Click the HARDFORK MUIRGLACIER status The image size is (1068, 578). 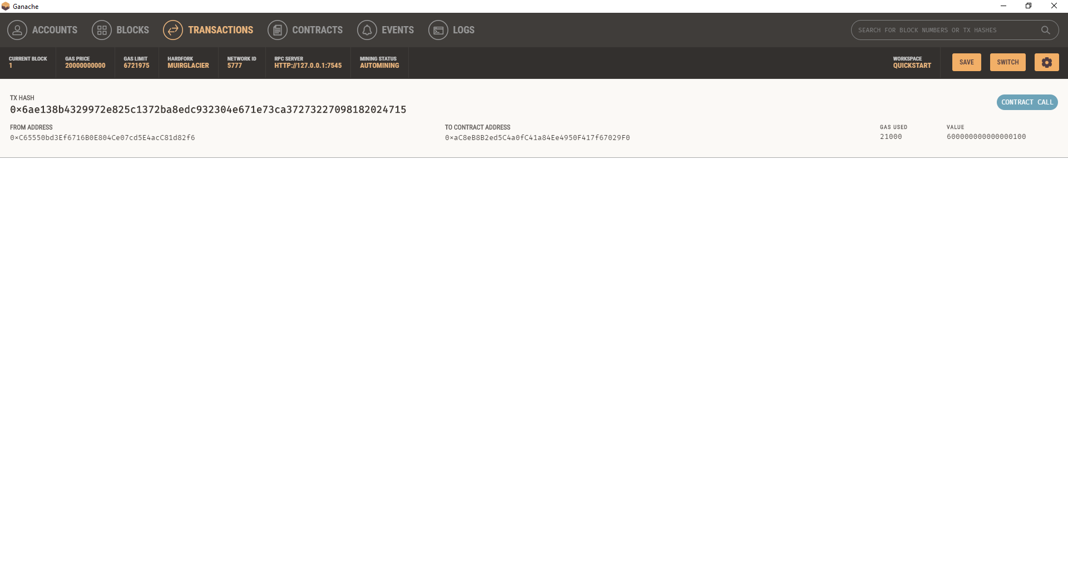point(188,62)
